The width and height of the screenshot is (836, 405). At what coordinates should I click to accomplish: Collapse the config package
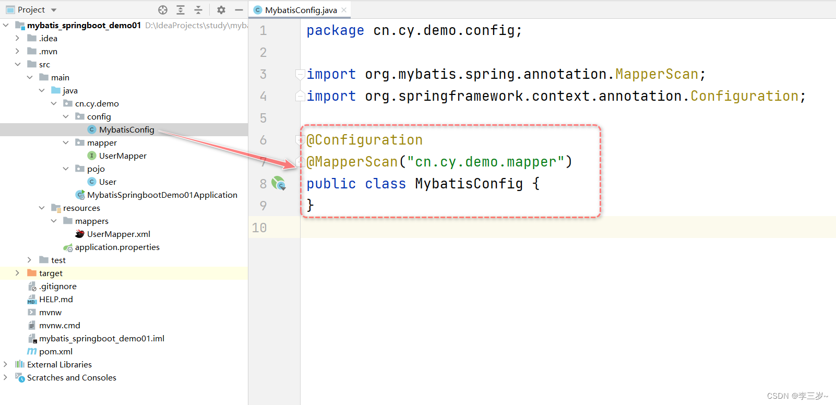pos(66,116)
